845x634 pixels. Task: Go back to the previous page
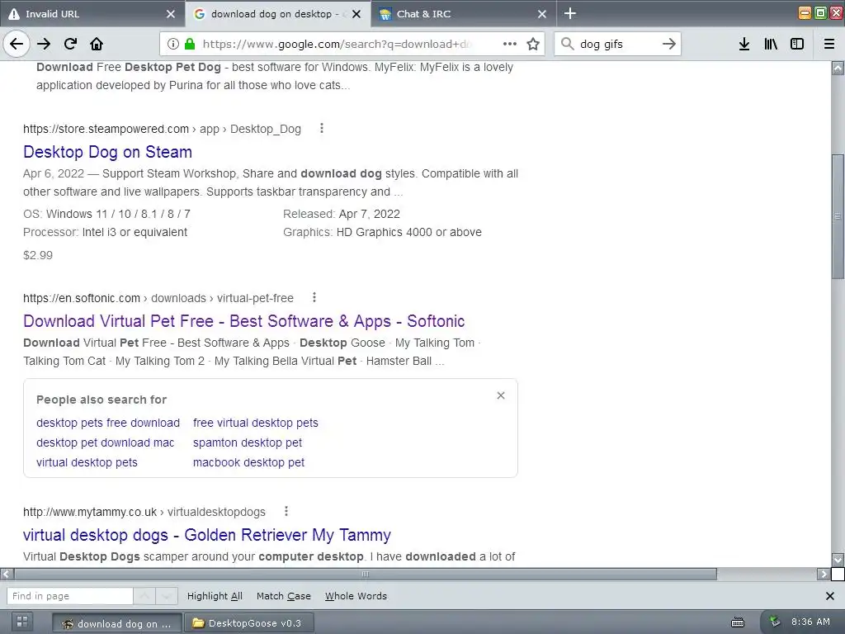(x=17, y=45)
